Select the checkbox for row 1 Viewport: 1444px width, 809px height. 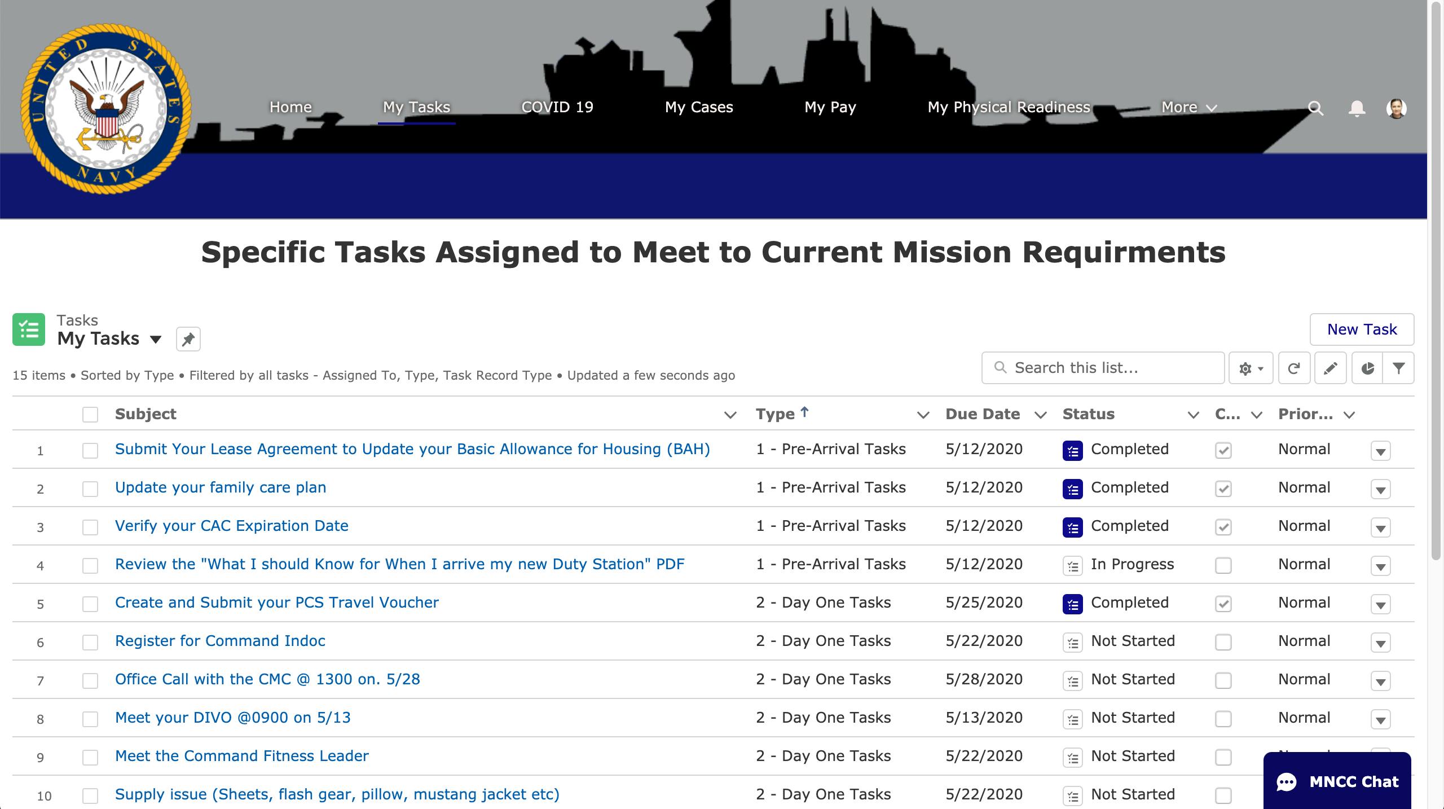pos(90,451)
